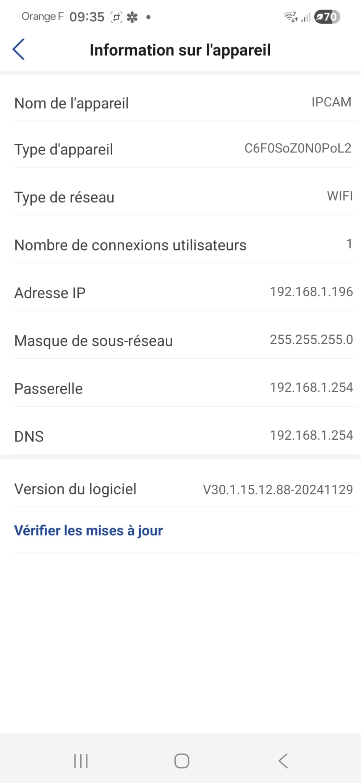Viewport: 361px width, 783px height.
Task: Open Vérifier les mises à jour
Action: pyautogui.click(x=88, y=530)
